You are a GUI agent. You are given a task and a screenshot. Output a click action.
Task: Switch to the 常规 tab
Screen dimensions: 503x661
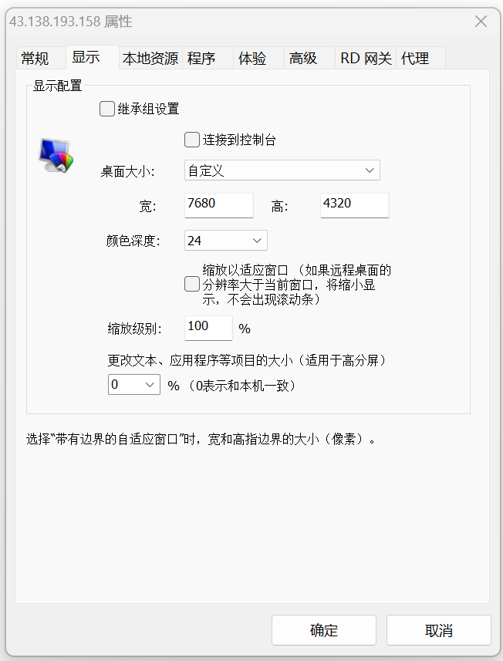[x=35, y=58]
